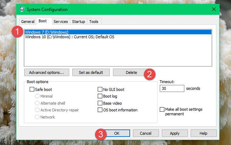Delete the selected boot entry
The height and width of the screenshot is (145, 231).
pyautogui.click(x=131, y=72)
